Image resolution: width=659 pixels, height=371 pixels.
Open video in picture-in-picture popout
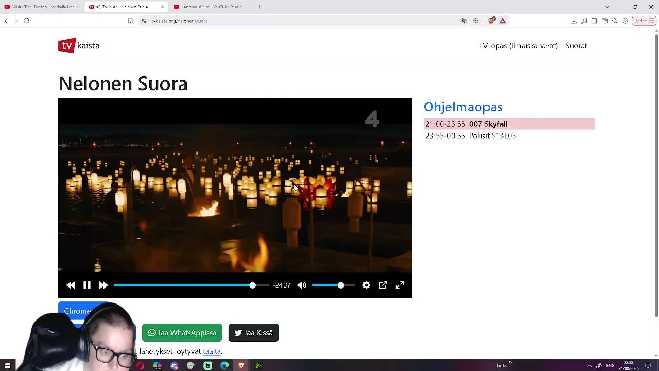[x=383, y=285]
